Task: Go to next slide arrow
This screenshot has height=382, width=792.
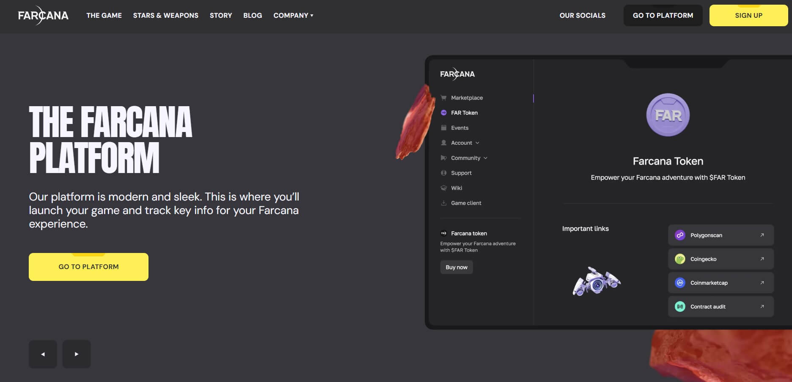Action: [77, 354]
